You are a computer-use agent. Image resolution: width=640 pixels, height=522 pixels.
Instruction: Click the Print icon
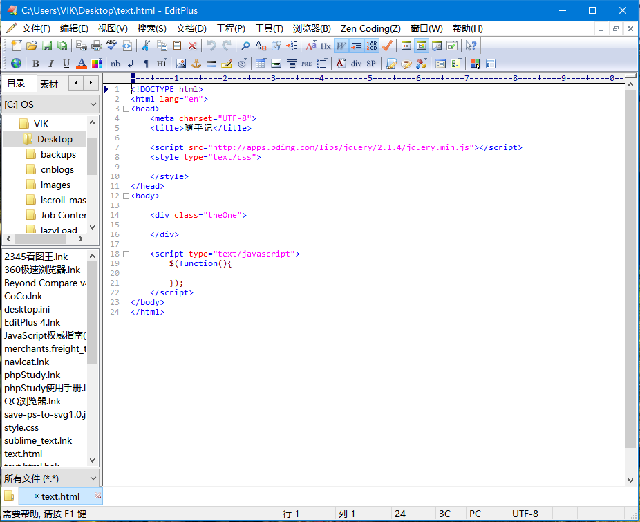(x=97, y=46)
